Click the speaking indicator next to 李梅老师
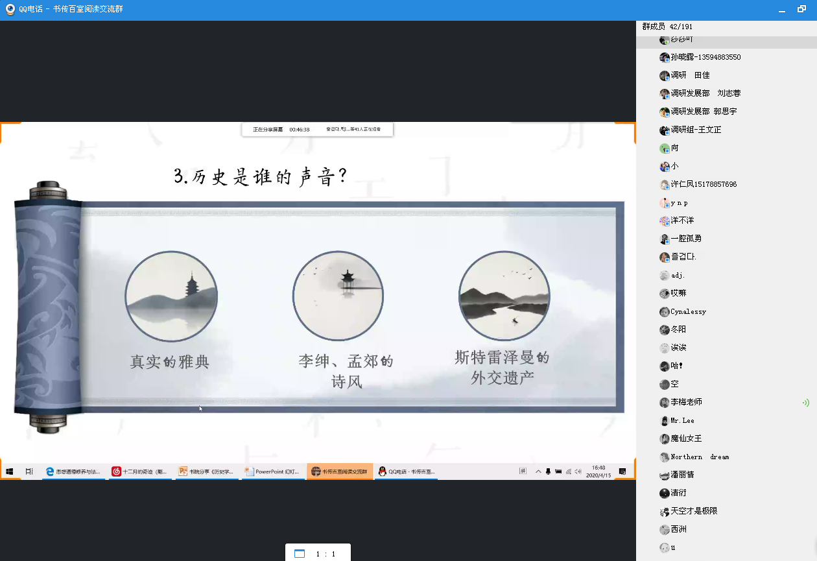Viewport: 817px width, 561px height. (805, 402)
